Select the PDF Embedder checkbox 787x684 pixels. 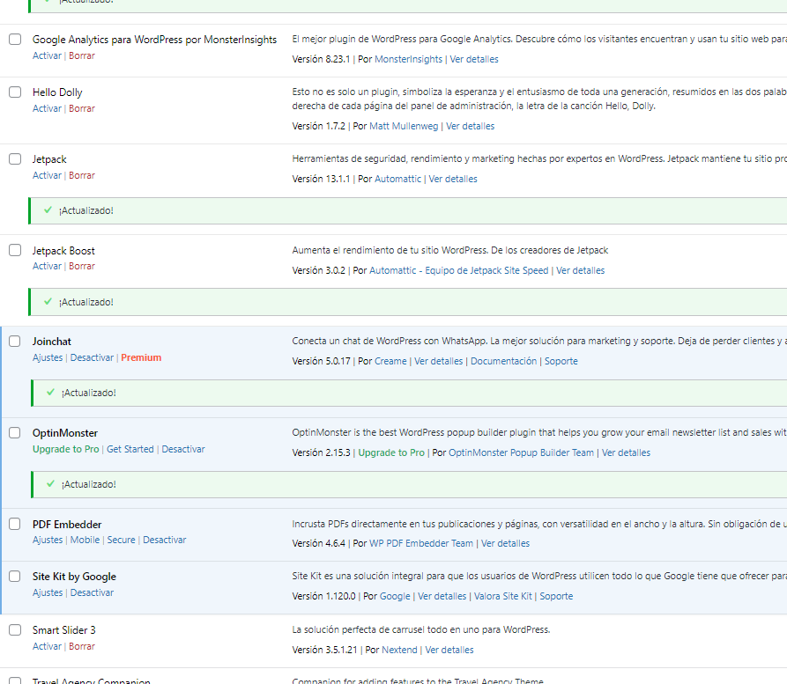click(15, 524)
